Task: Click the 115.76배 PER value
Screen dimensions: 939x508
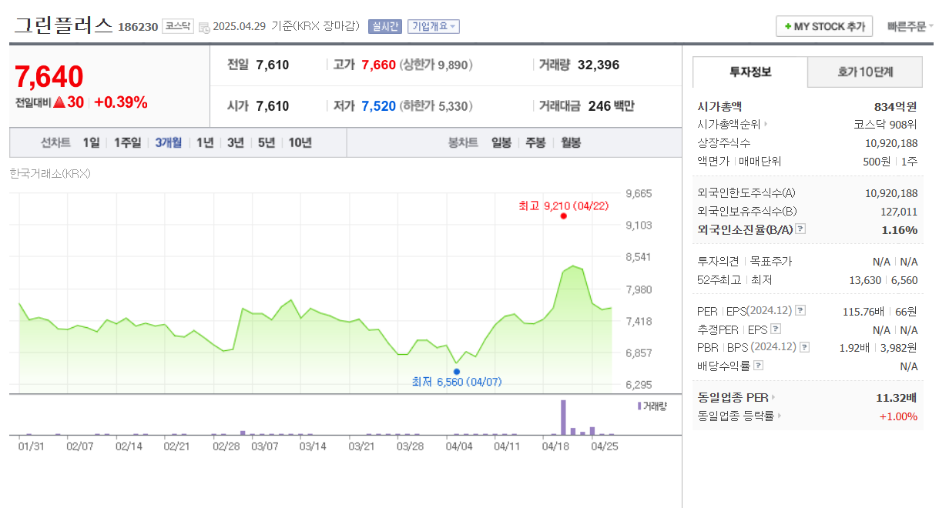Action: point(863,311)
